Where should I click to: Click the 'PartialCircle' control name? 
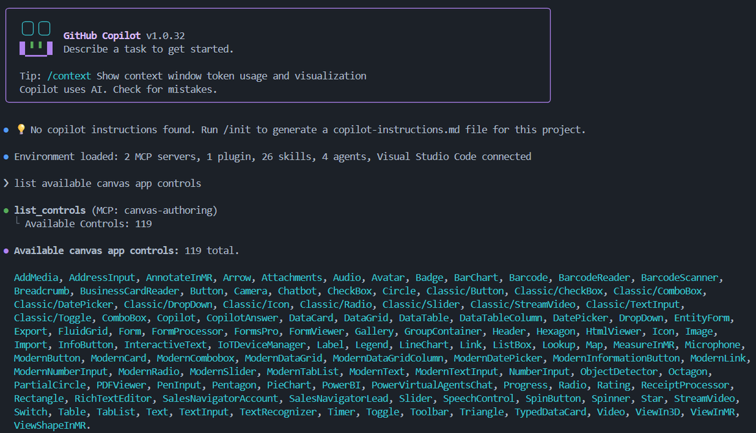[x=50, y=385]
